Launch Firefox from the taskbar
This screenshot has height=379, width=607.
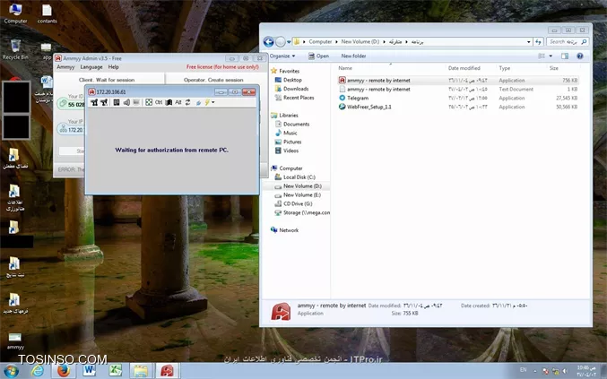[64, 371]
